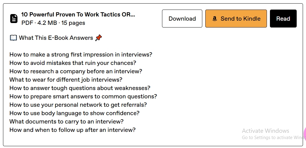This screenshot has width=306, height=148.
Task: Click the avoid mistakes question line
Action: tap(73, 63)
